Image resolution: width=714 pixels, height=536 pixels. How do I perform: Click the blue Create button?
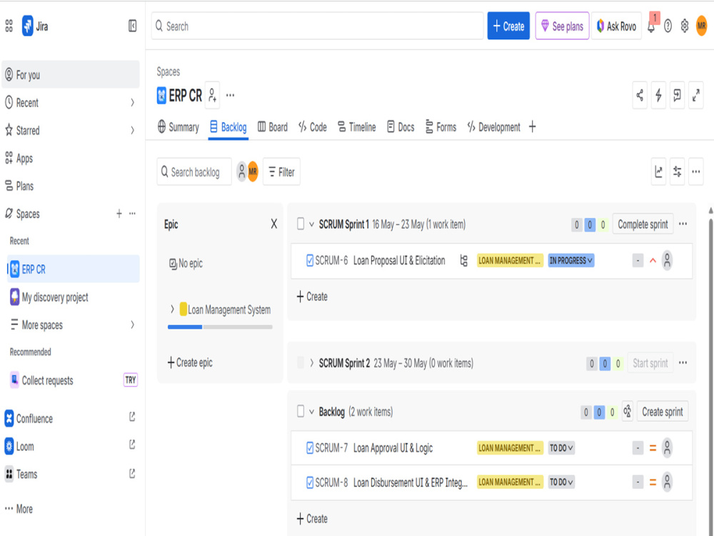(508, 26)
